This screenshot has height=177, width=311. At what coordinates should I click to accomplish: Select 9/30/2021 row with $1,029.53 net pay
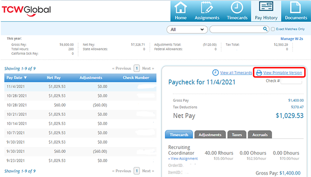[80, 142]
